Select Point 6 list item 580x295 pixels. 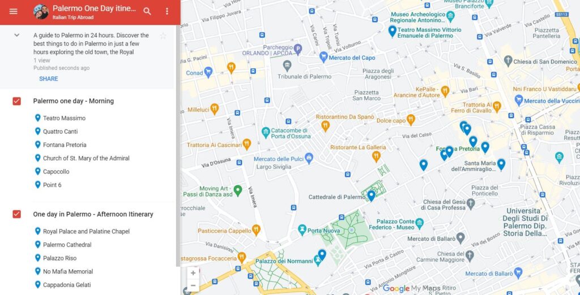point(52,185)
